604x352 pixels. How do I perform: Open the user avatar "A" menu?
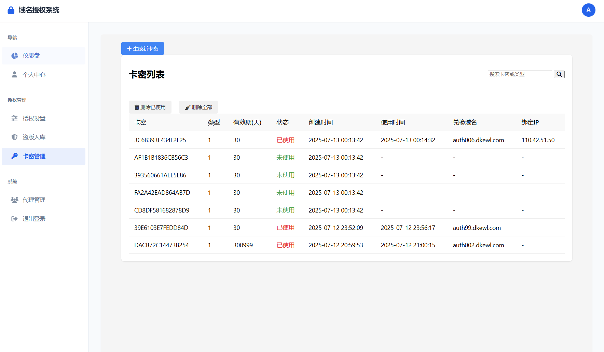coord(588,10)
